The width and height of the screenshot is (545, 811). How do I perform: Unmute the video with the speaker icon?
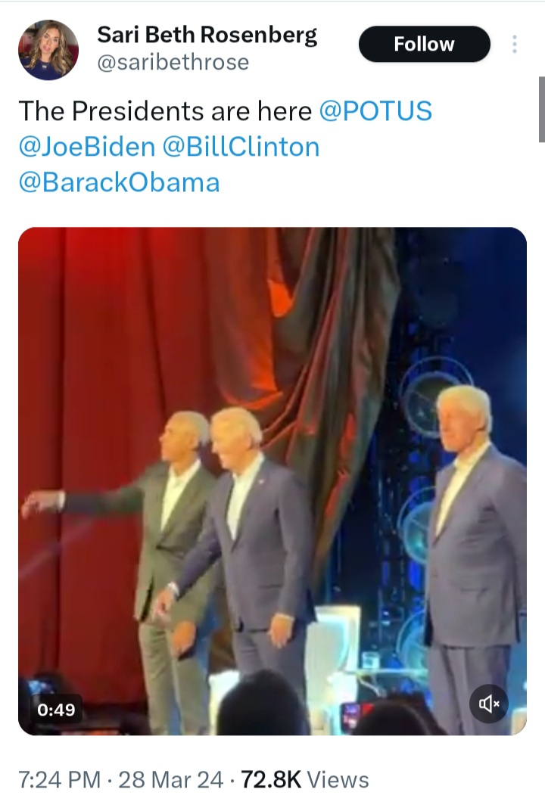[x=488, y=704]
